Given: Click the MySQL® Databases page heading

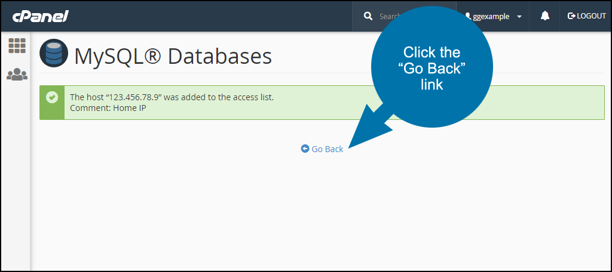Looking at the screenshot, I should click(x=173, y=56).
